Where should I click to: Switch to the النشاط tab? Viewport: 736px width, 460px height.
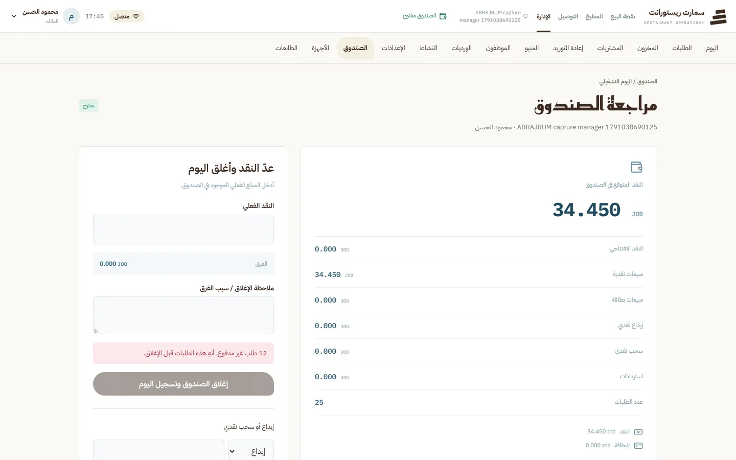(428, 48)
